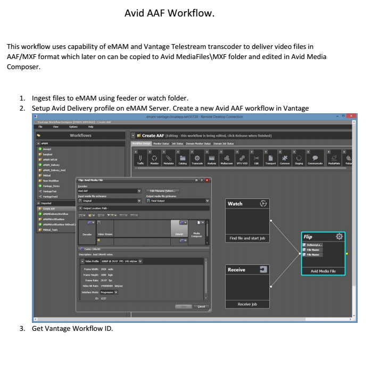Switch to the Domain Monitor Status tab
Viewport: 372px width, 367px height.
199,144
